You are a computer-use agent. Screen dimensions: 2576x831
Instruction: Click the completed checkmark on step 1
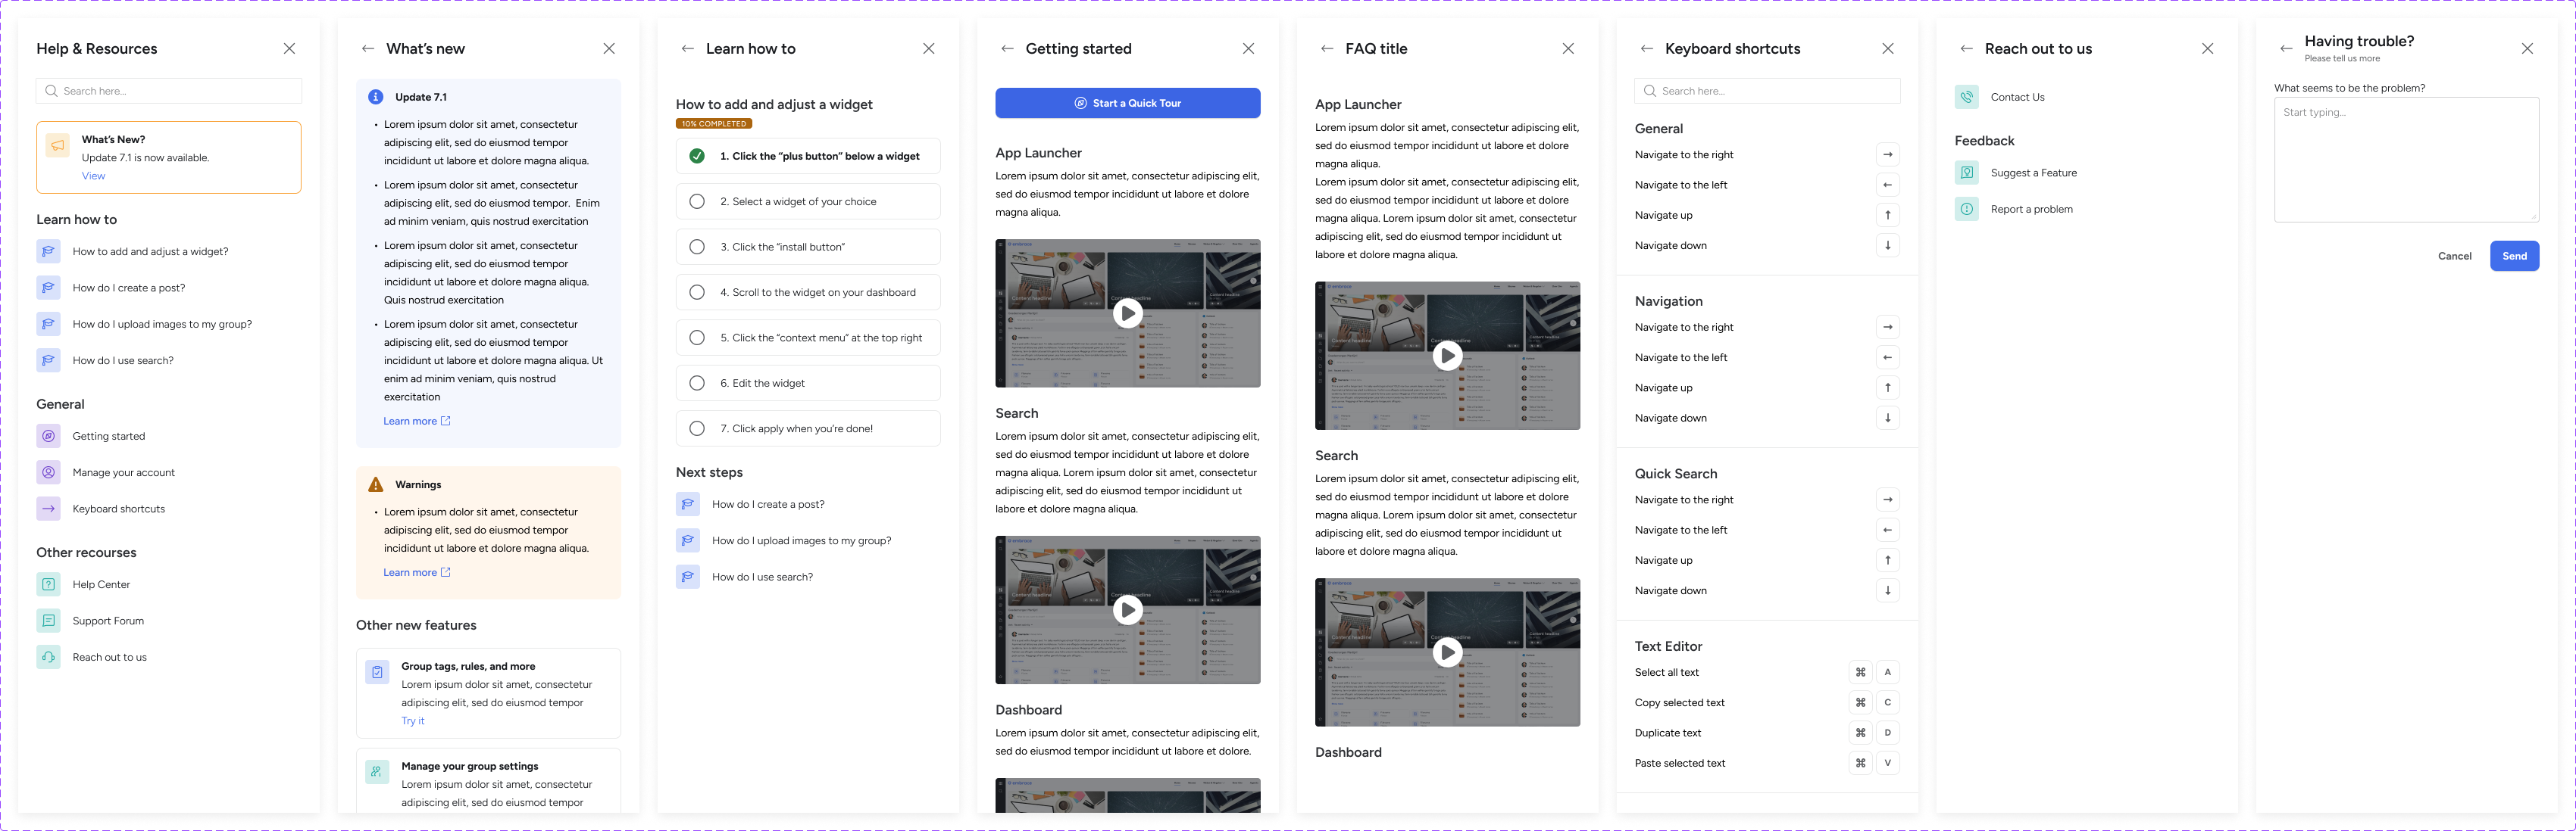[697, 155]
